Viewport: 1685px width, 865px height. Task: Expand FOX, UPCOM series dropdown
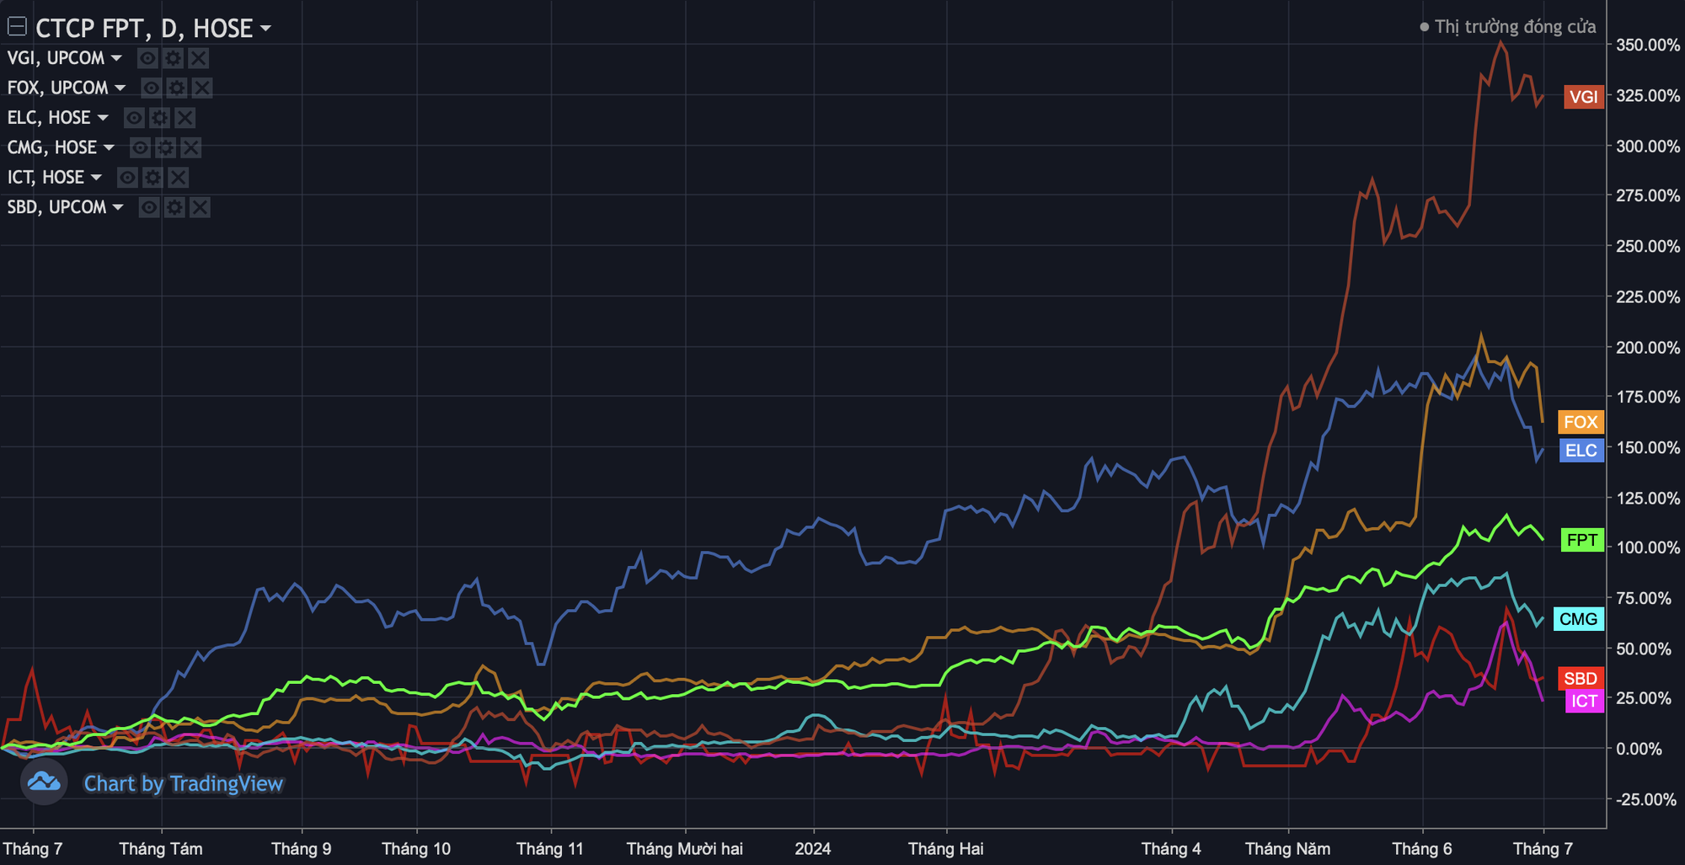120,88
